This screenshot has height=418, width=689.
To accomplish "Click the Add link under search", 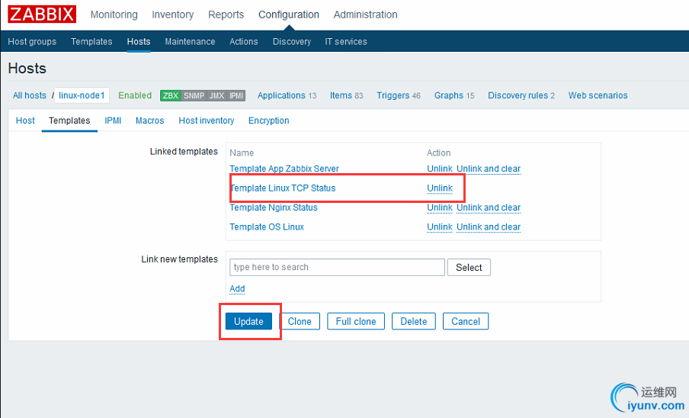I will point(237,289).
